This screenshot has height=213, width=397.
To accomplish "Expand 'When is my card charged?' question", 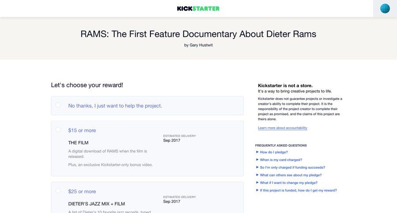I will pos(281,160).
